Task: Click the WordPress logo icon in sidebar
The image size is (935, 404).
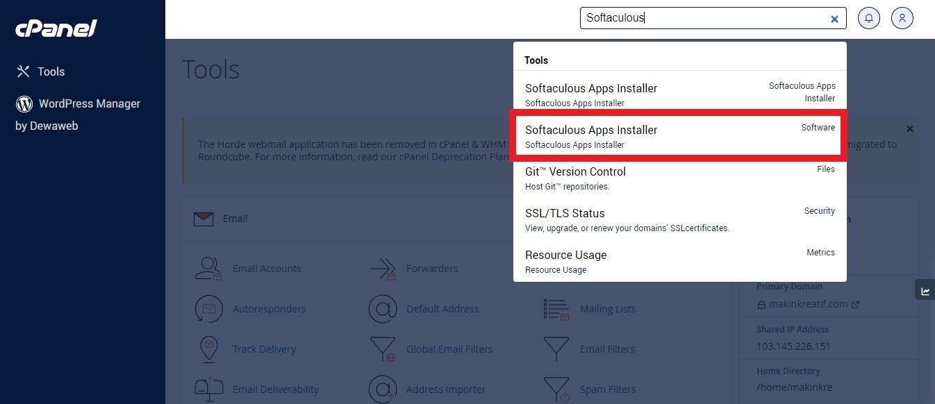Action: click(x=24, y=104)
